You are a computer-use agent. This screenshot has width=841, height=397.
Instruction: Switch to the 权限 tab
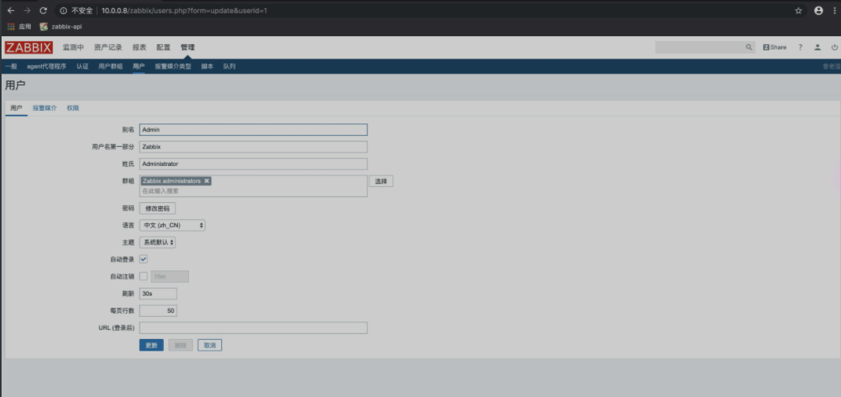(73, 108)
